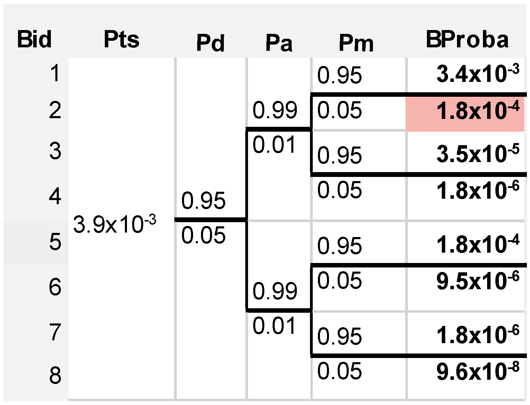Select the Pts value 3.9x10^-3
The width and height of the screenshot is (530, 405).
click(115, 224)
